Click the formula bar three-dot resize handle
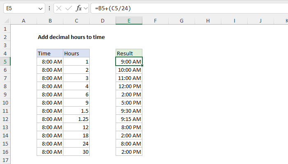Image resolution: width=288 pixels, height=164 pixels. tap(49, 8)
